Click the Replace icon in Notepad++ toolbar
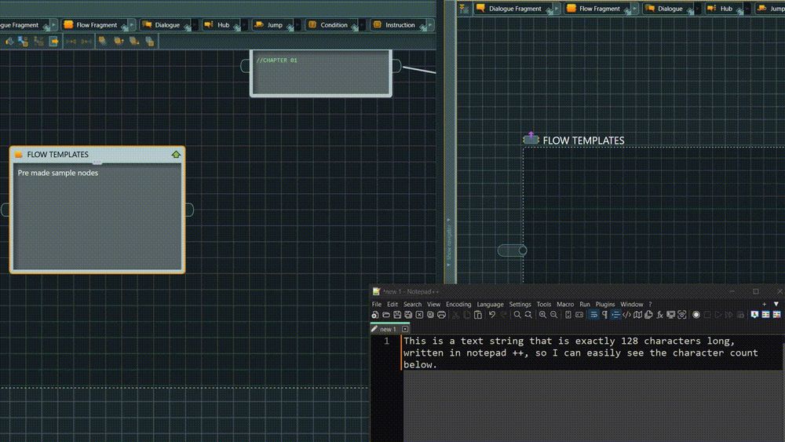The image size is (785, 442). [528, 315]
